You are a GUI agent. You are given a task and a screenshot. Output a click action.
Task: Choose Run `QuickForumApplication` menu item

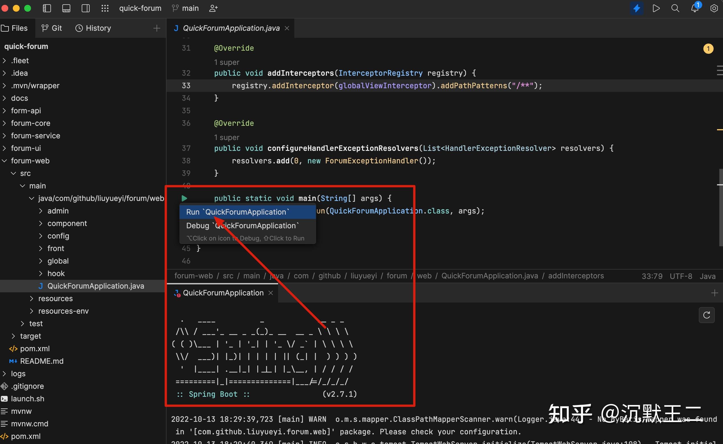click(x=248, y=212)
